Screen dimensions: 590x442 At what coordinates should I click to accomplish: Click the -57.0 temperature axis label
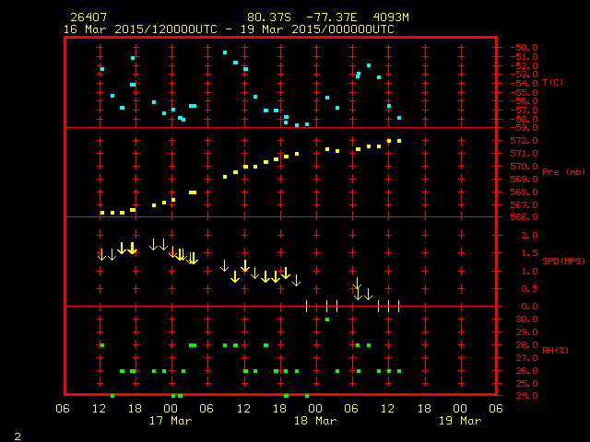coord(525,110)
